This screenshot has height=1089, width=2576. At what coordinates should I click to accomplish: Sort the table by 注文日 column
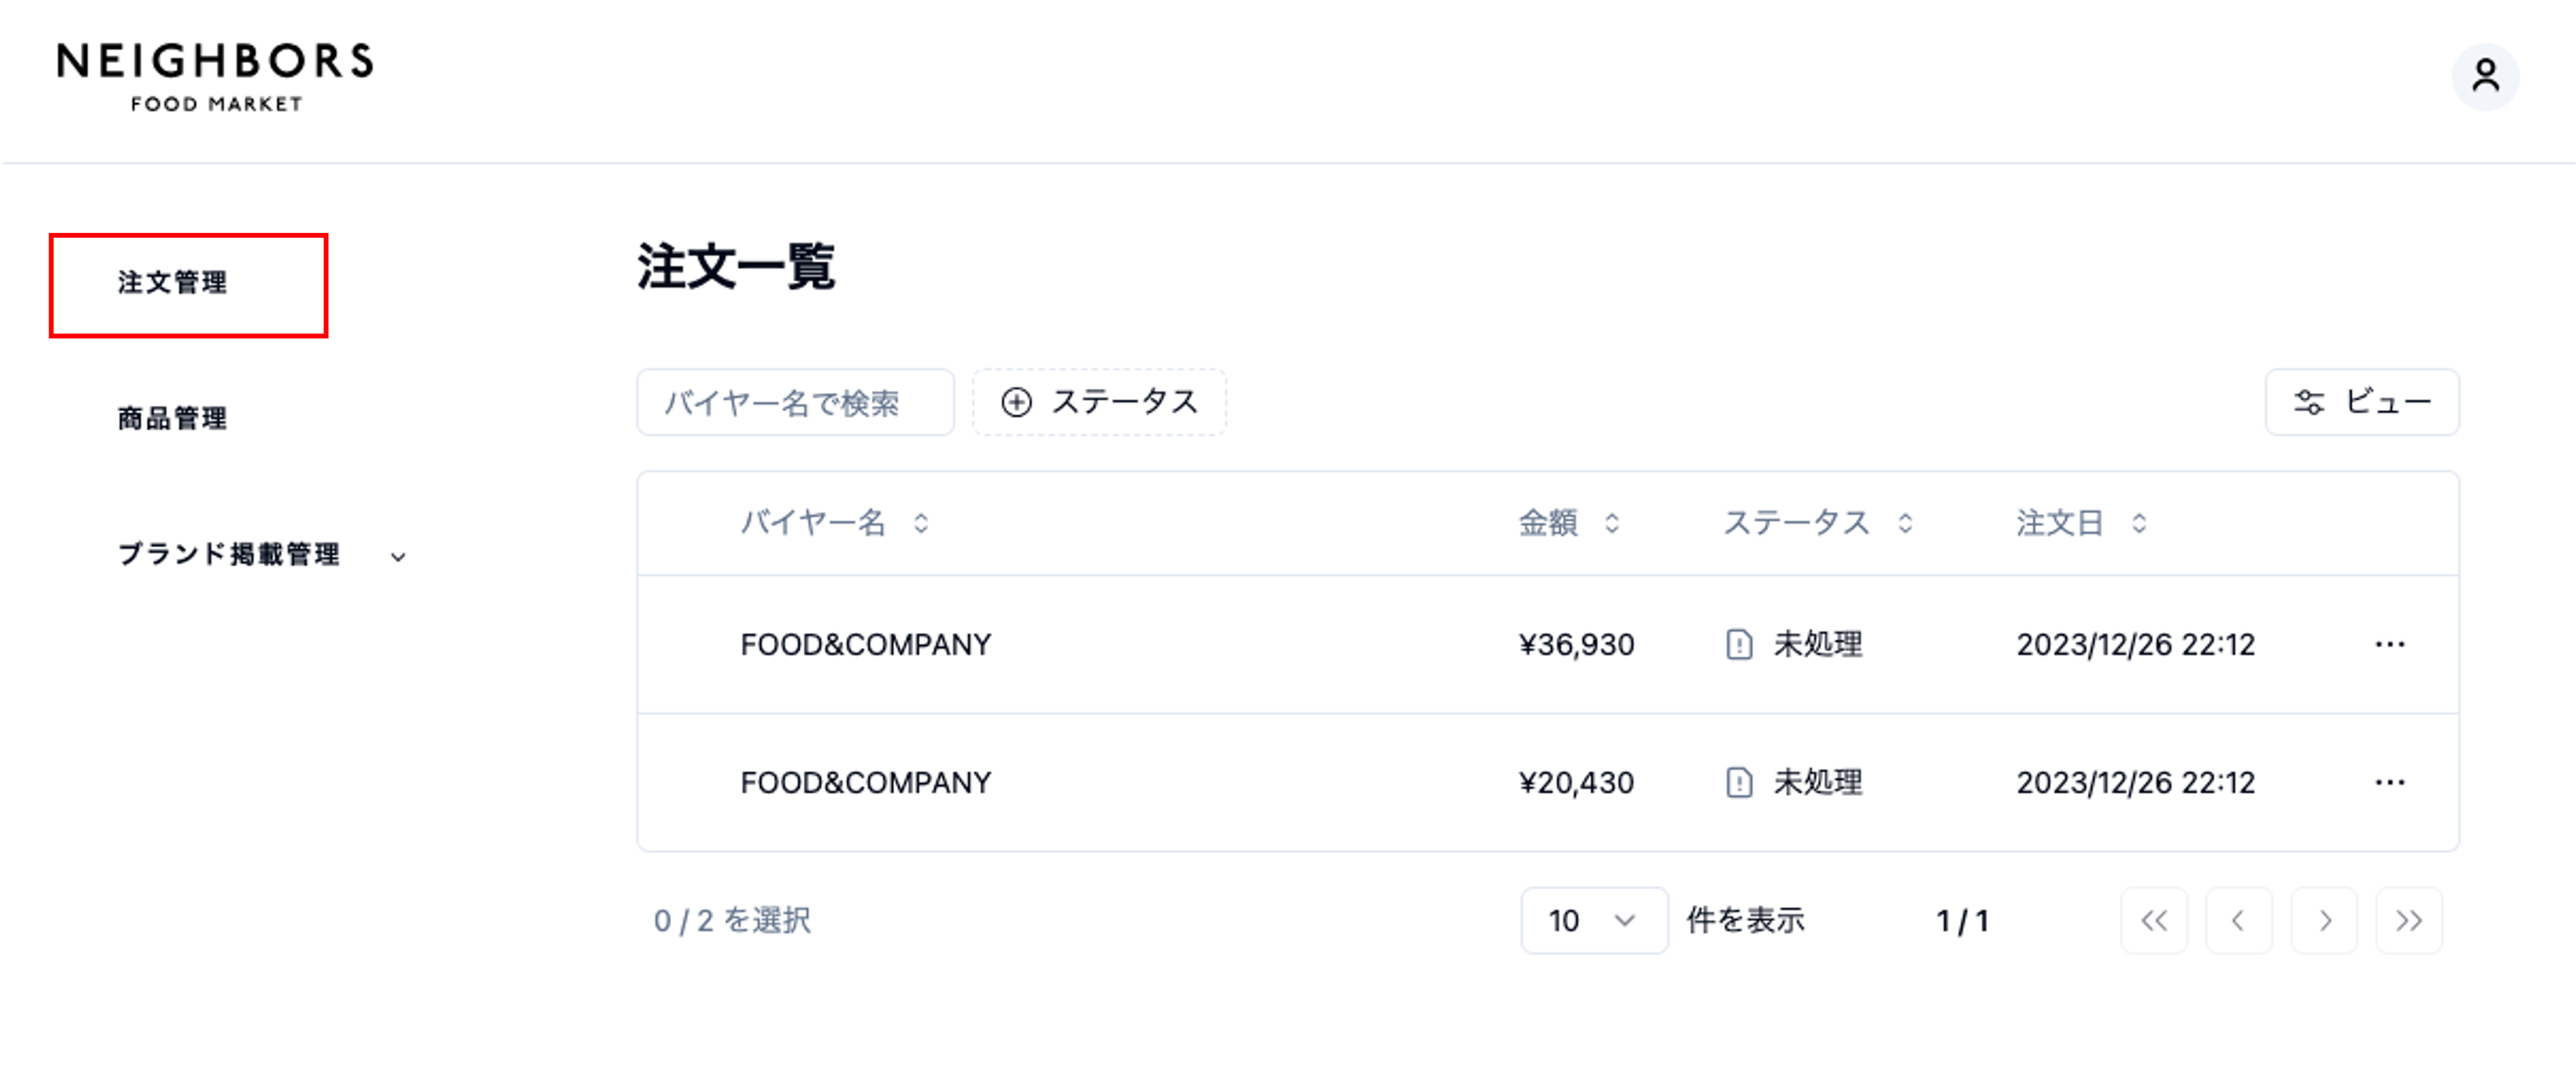tap(2081, 523)
